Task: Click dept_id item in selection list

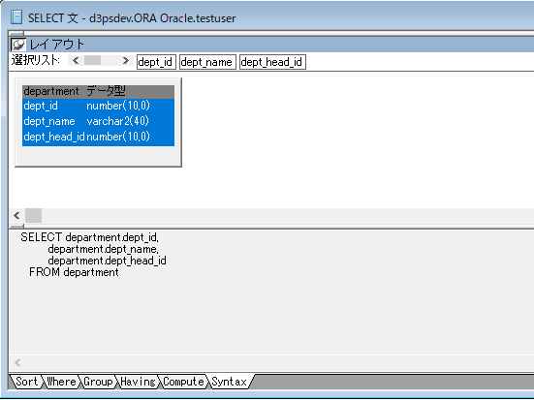Action: pos(156,62)
